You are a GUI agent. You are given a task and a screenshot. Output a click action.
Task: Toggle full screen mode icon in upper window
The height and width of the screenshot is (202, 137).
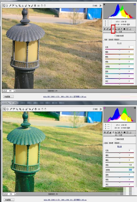click(x=100, y=6)
